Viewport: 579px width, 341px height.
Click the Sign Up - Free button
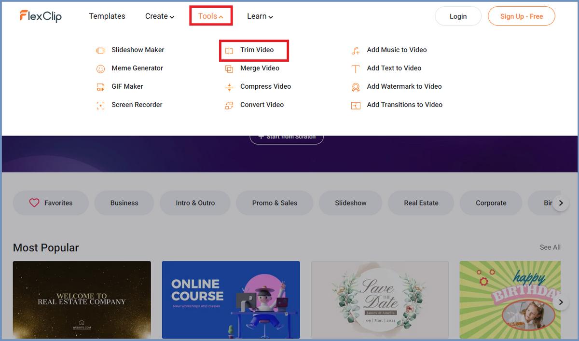(521, 16)
